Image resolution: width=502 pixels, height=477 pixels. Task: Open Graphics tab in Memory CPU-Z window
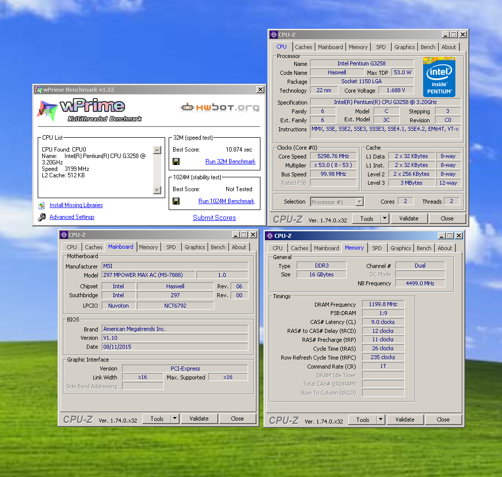click(x=400, y=248)
